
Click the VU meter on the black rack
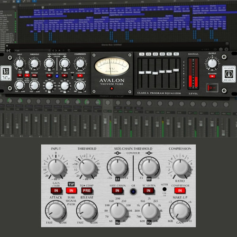[112, 66]
